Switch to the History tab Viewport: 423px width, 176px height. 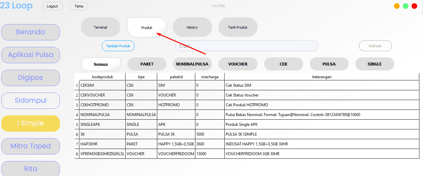[x=192, y=27]
